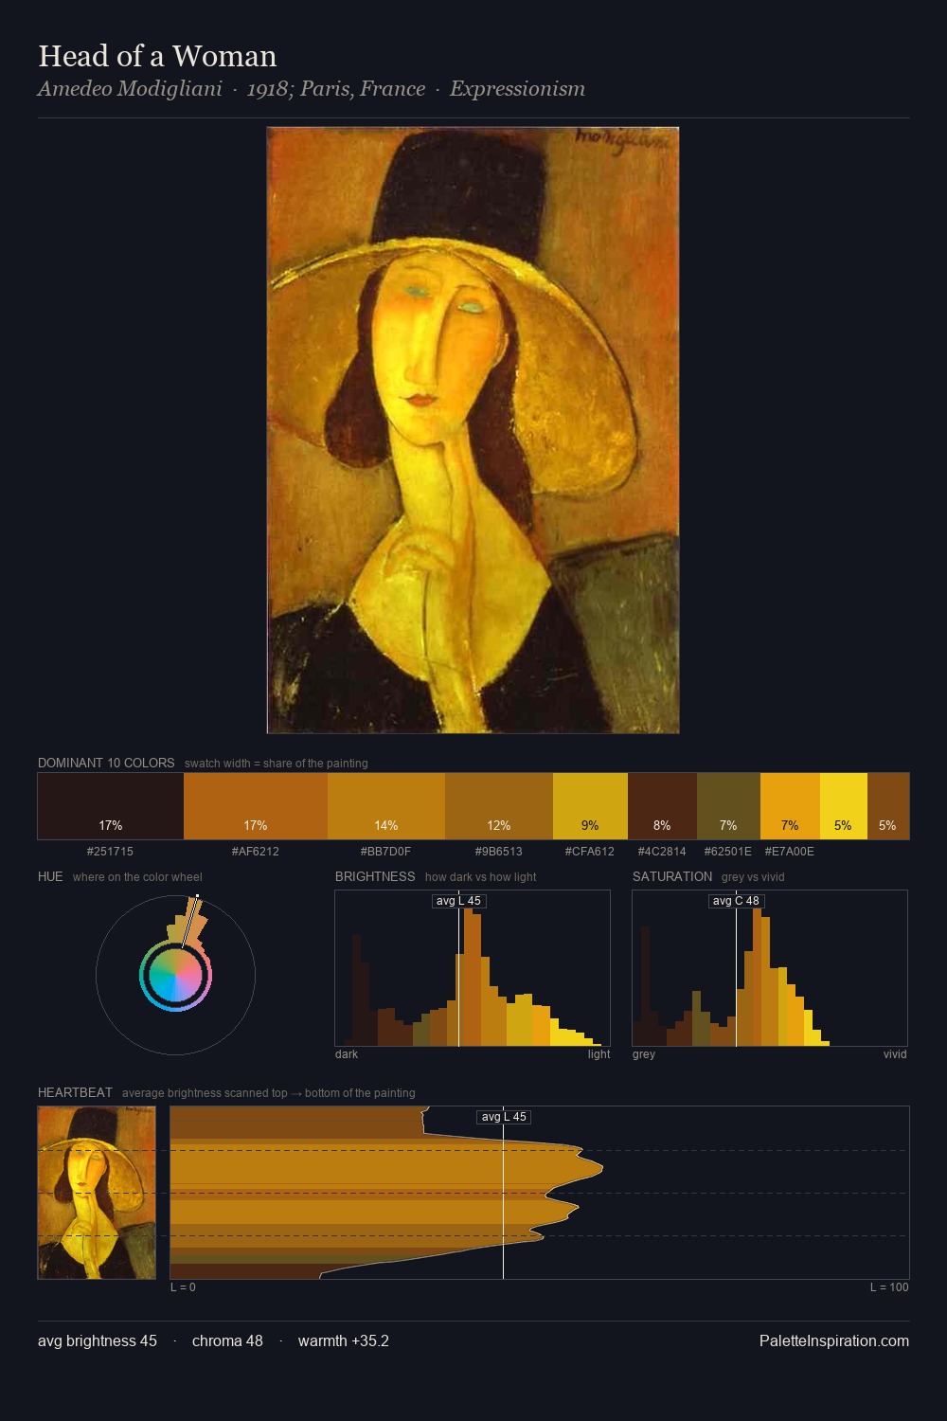Image resolution: width=947 pixels, height=1421 pixels.
Task: Select the #62501E olive swatch at 7%
Action: 728,806
